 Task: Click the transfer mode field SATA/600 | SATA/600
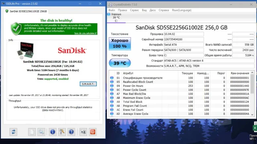click(184, 50)
